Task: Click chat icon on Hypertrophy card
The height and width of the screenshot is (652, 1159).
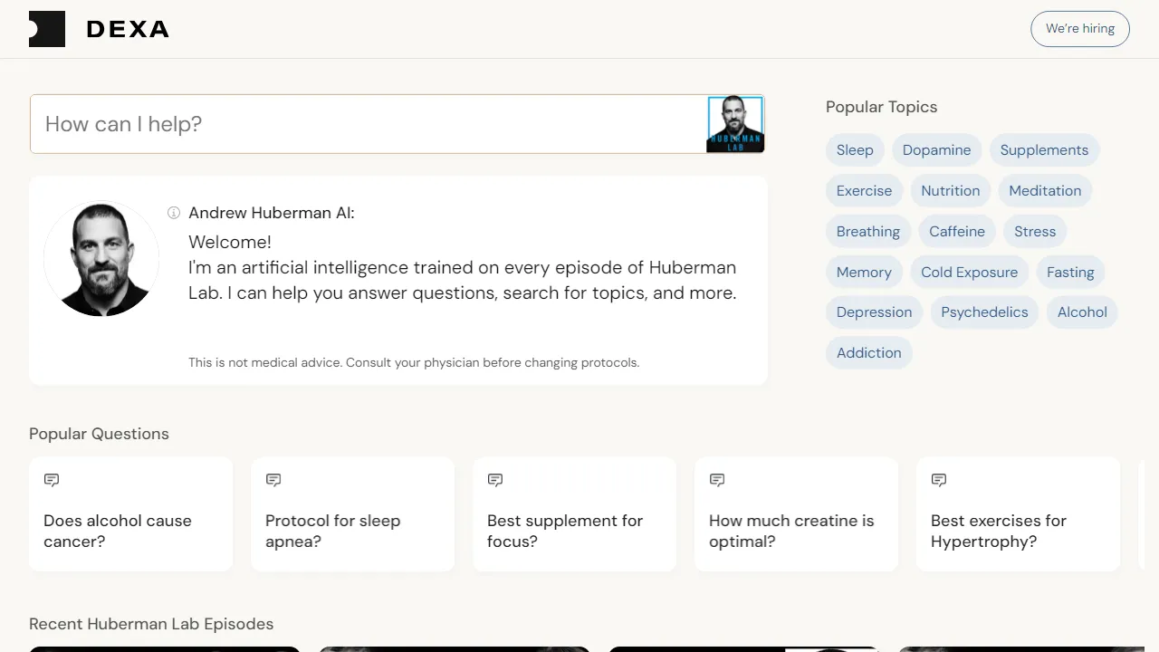Action: coord(939,480)
